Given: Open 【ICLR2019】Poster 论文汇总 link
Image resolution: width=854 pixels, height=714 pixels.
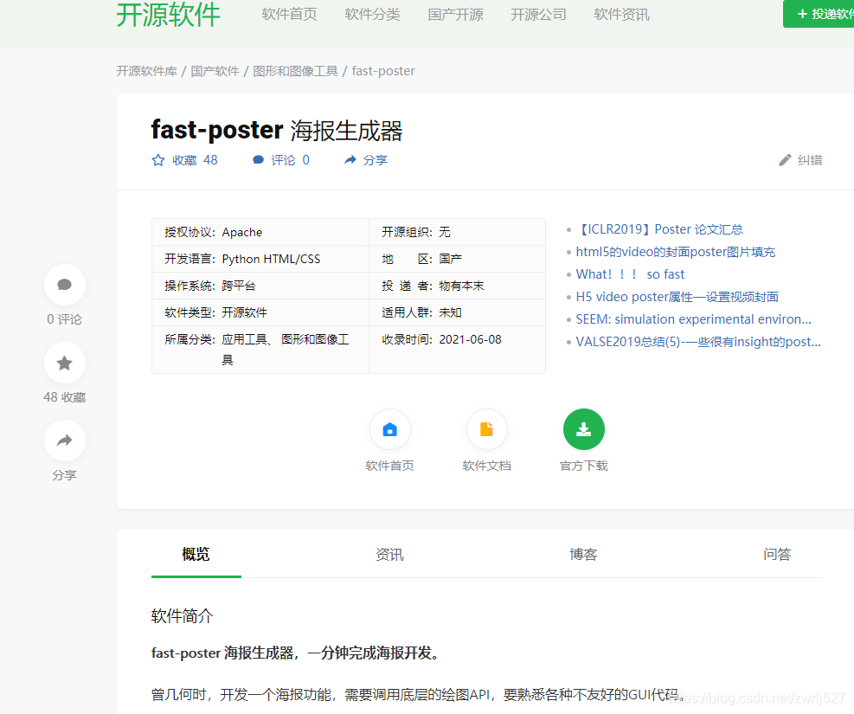Looking at the screenshot, I should click(659, 229).
